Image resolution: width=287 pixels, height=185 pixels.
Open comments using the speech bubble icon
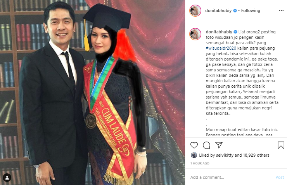[206, 145]
